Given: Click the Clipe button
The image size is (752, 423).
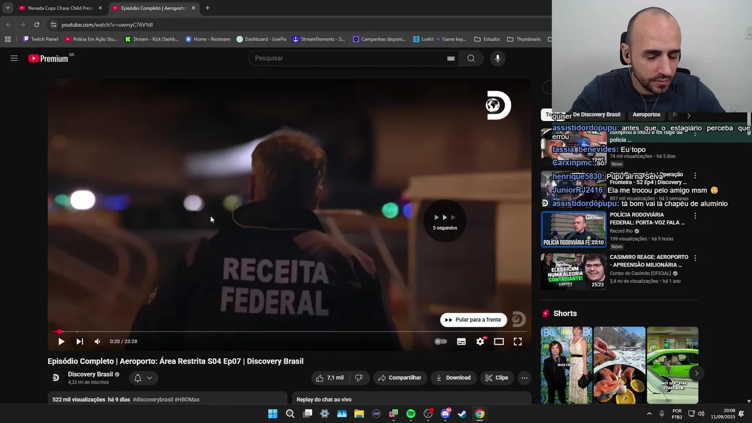Looking at the screenshot, I should 496,378.
